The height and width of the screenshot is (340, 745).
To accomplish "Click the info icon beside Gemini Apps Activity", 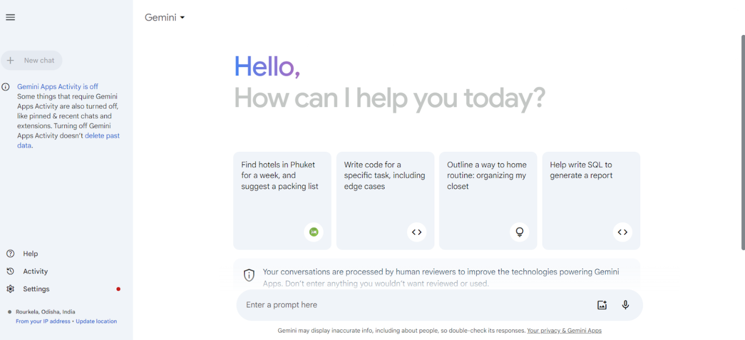I will click(x=6, y=87).
